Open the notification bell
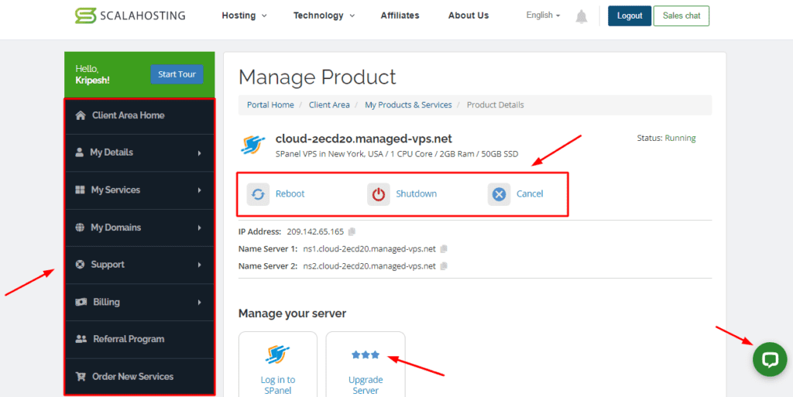Viewport: 793px width, 397px height. (x=582, y=16)
